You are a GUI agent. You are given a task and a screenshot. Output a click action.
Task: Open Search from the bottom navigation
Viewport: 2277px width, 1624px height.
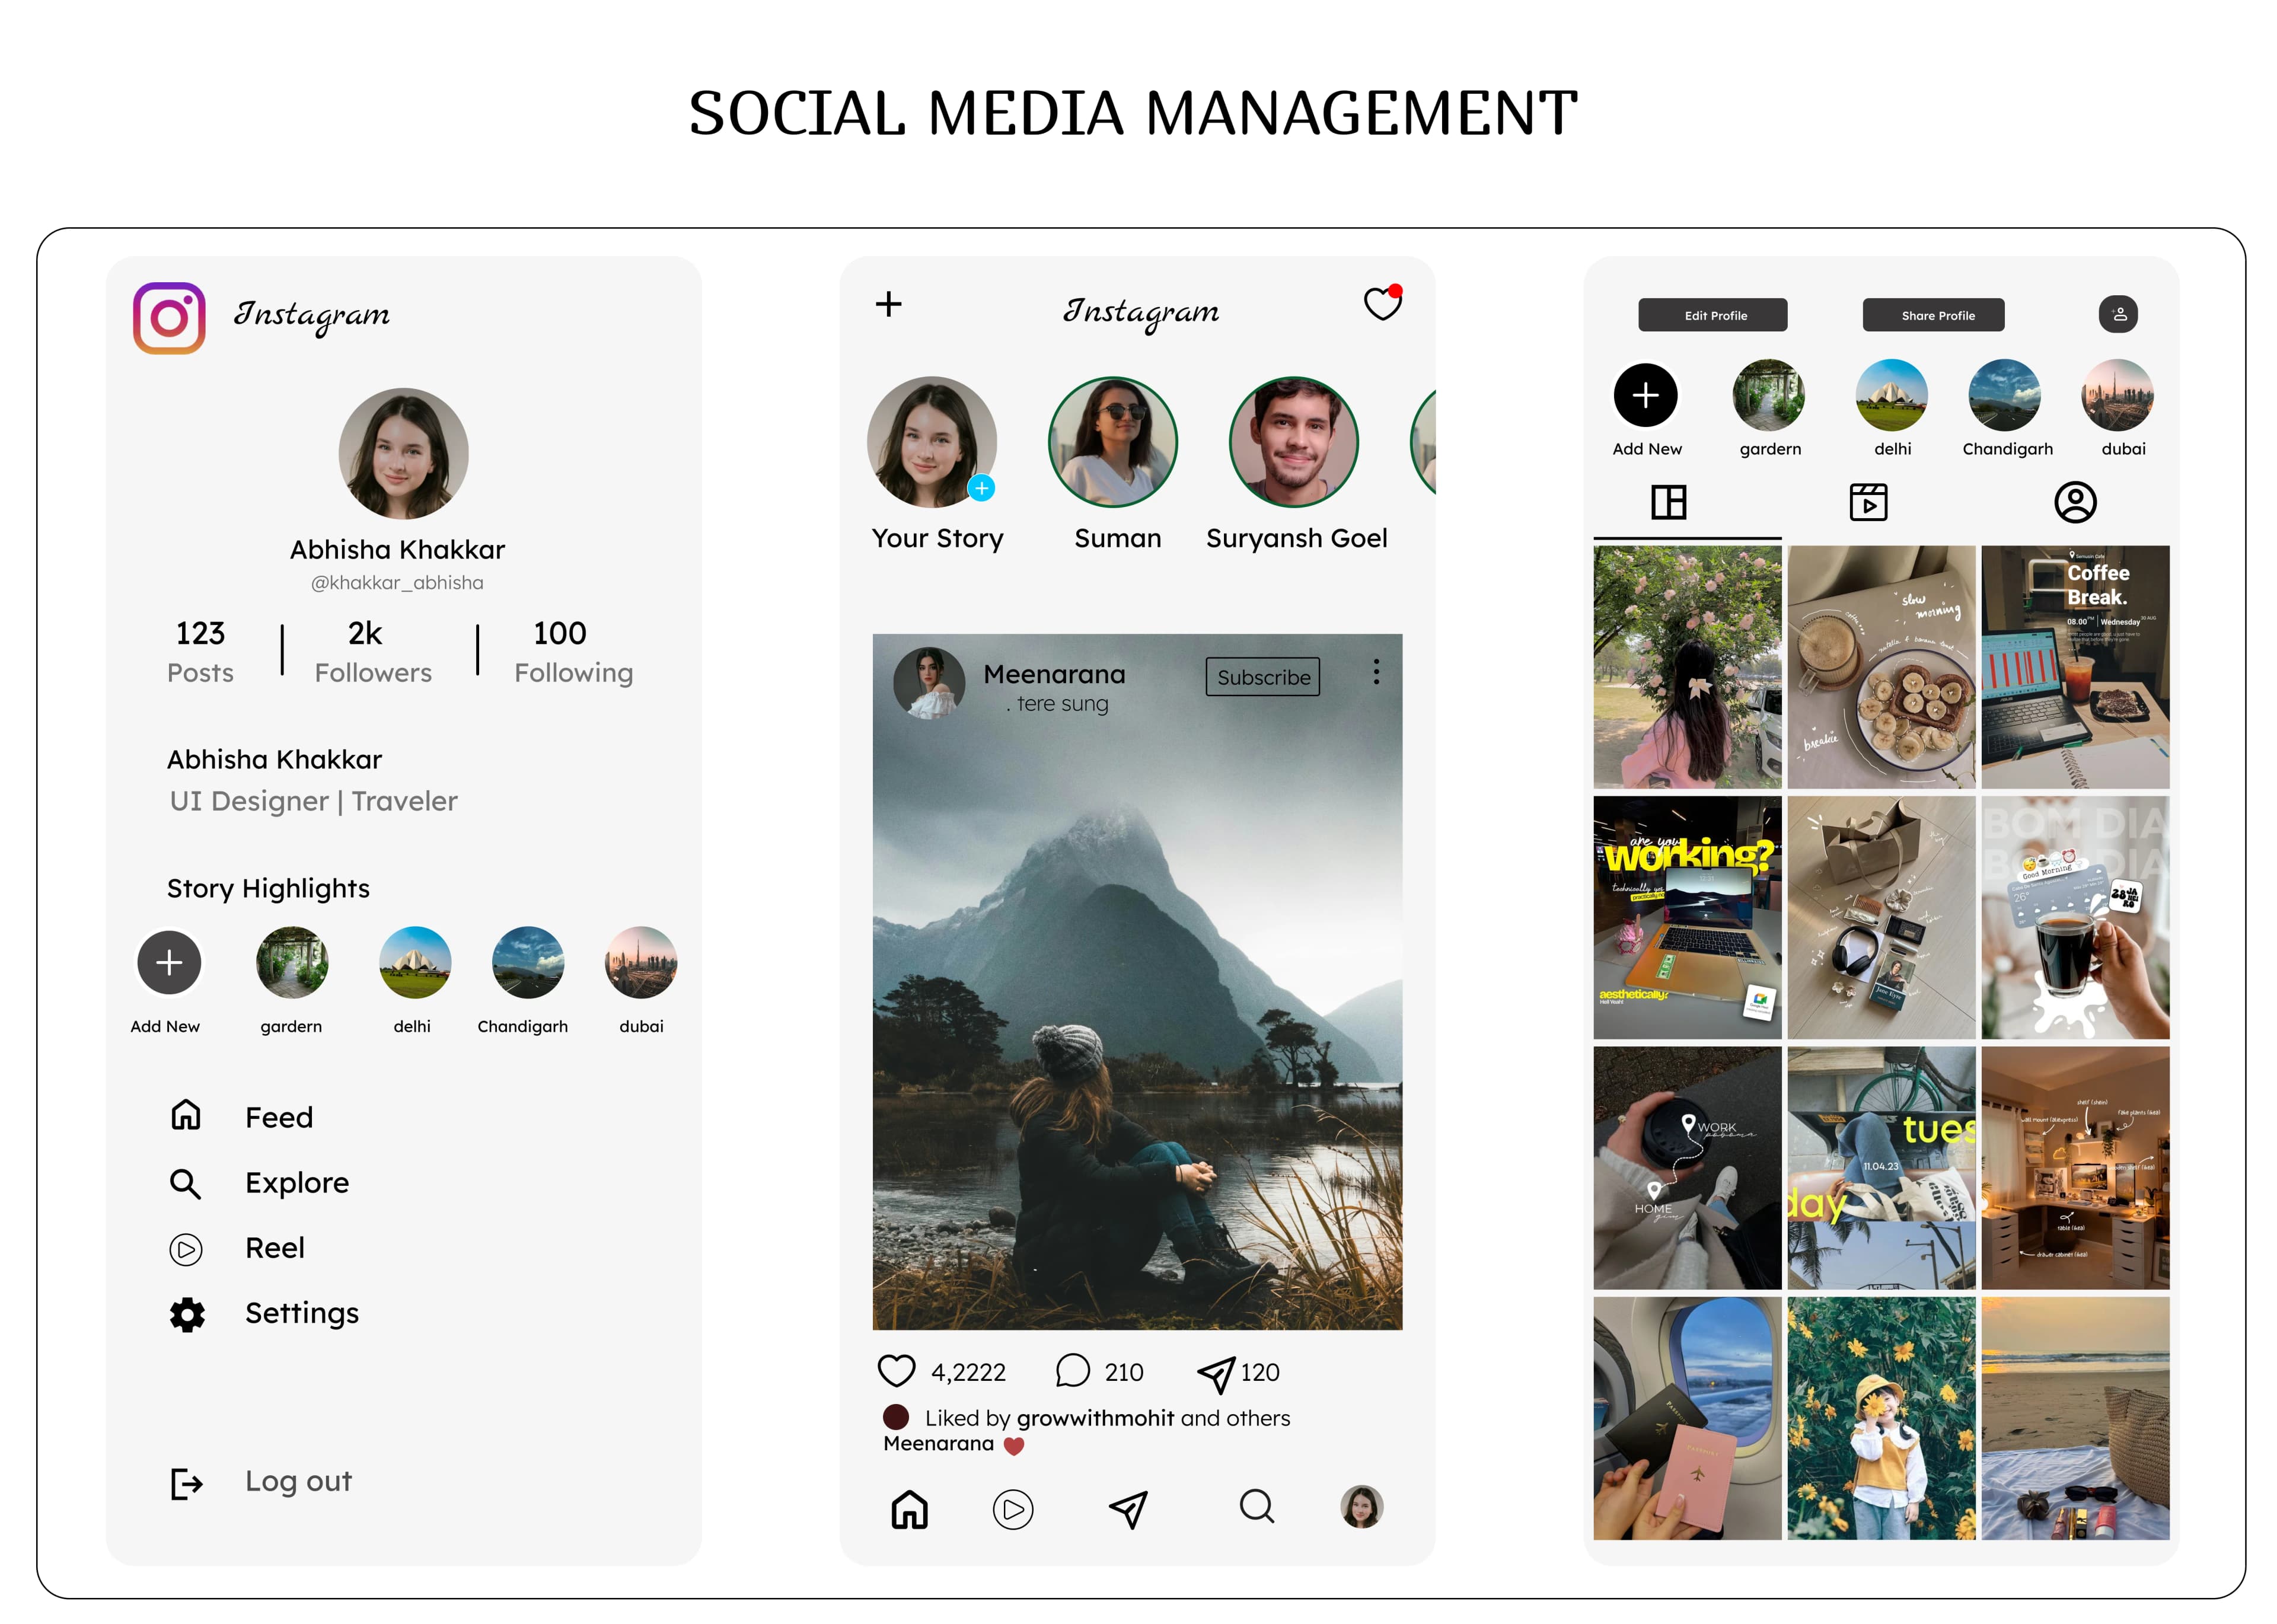pyautogui.click(x=1256, y=1510)
